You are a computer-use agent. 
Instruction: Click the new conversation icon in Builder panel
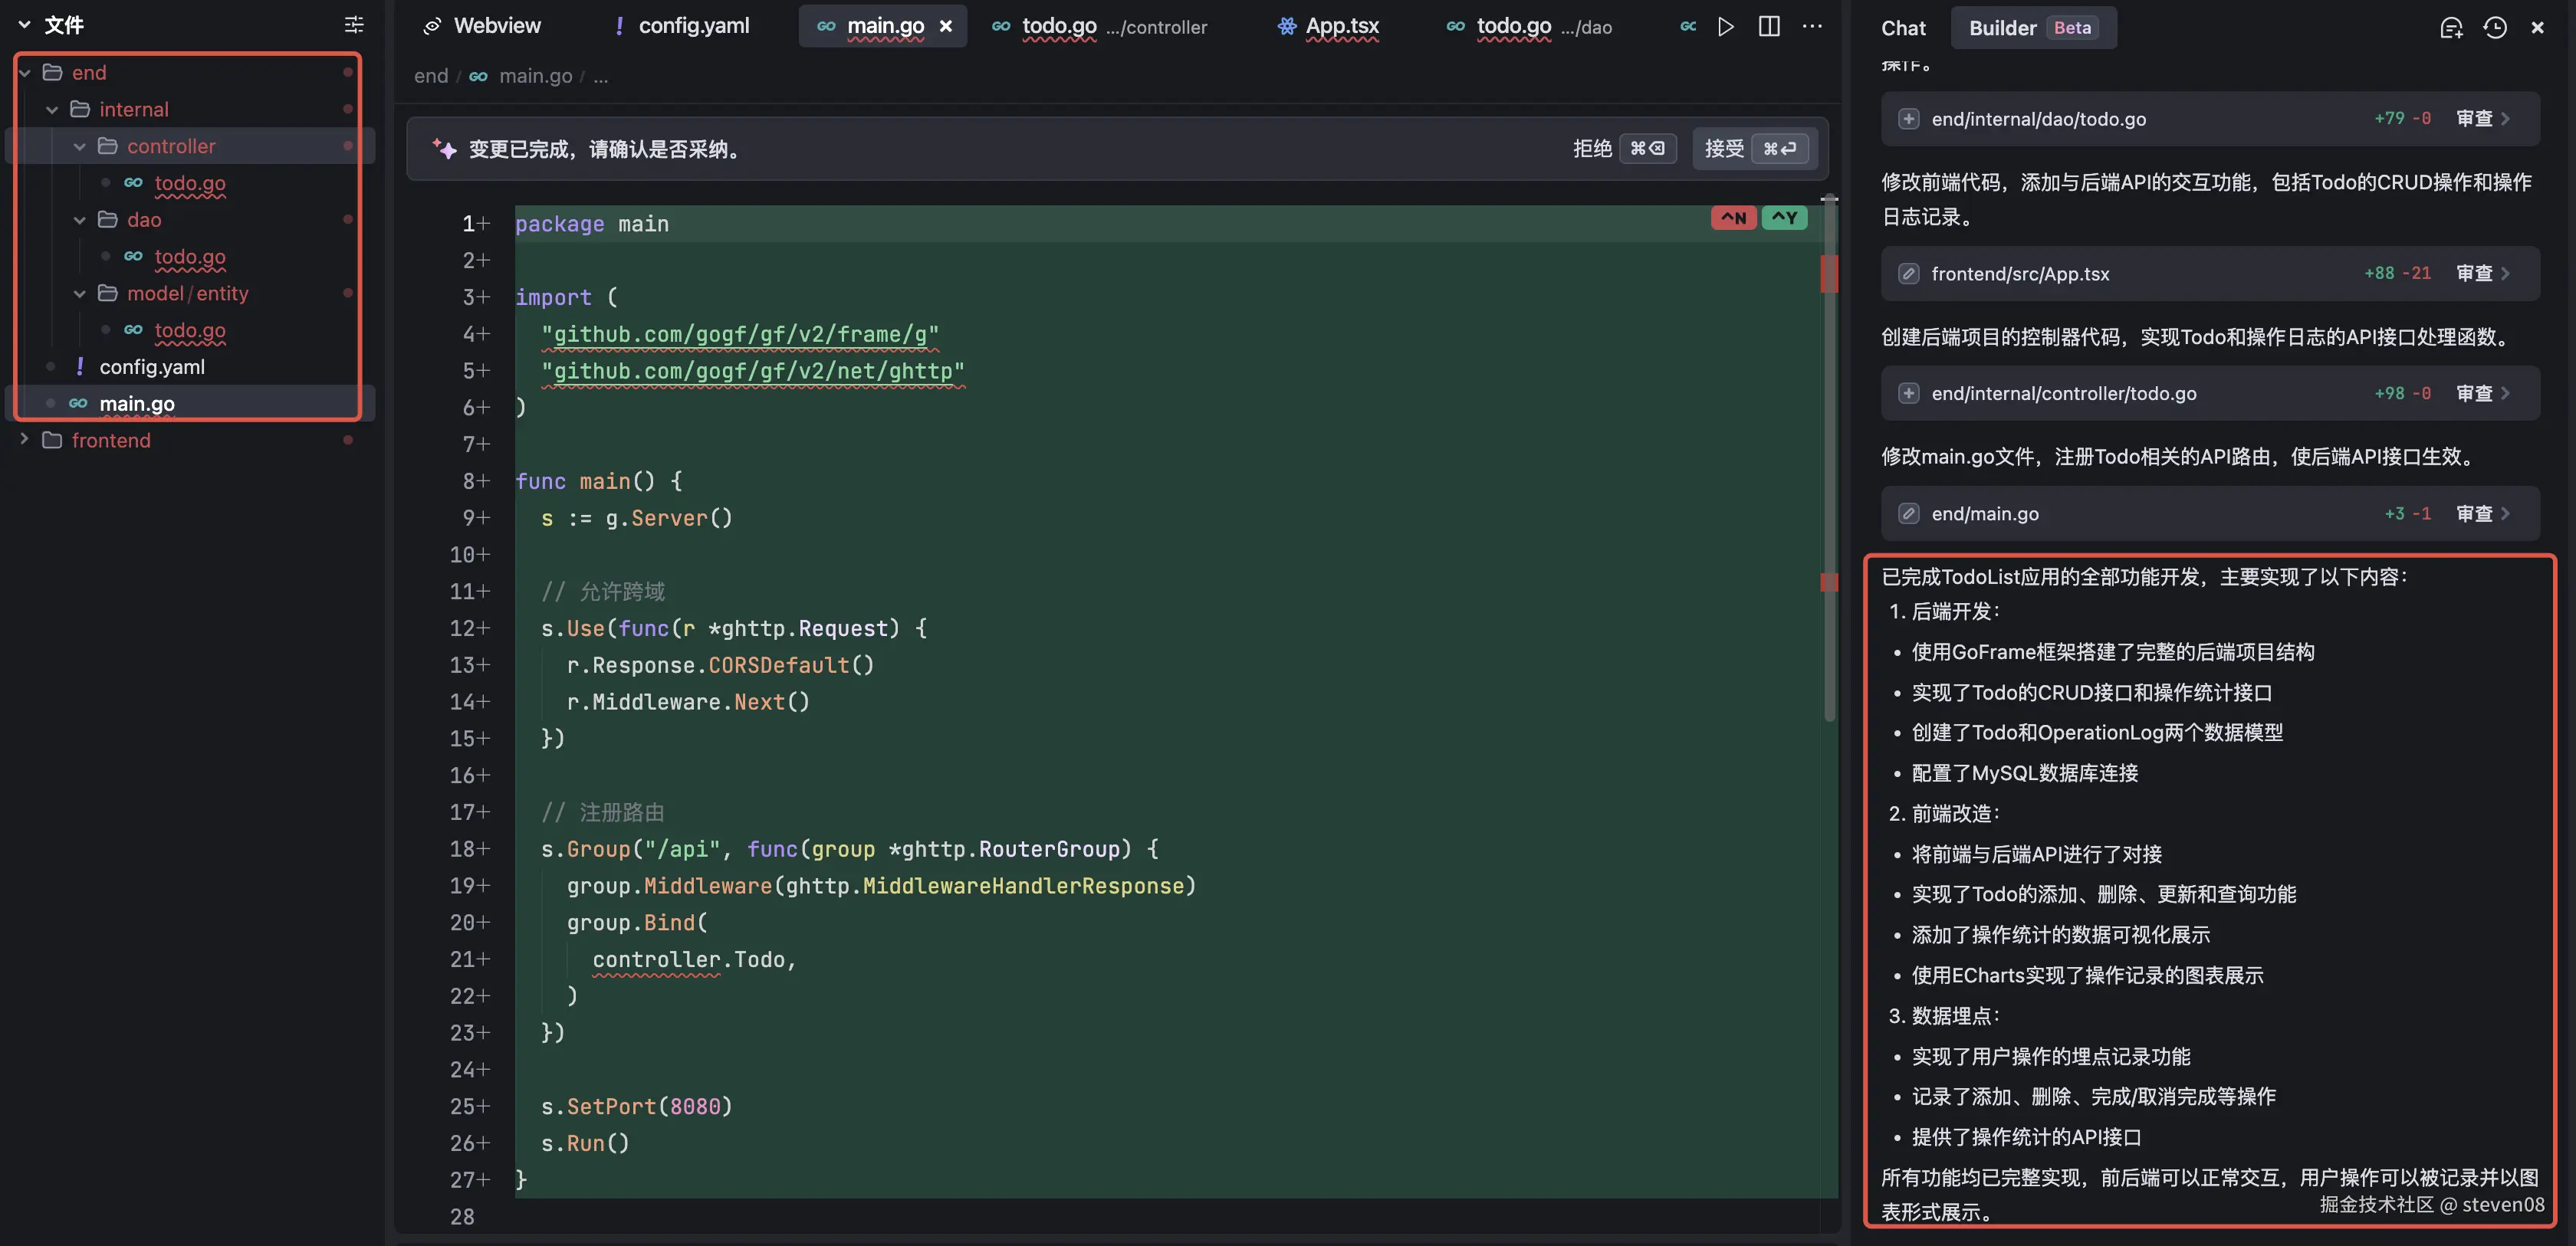click(x=2451, y=28)
